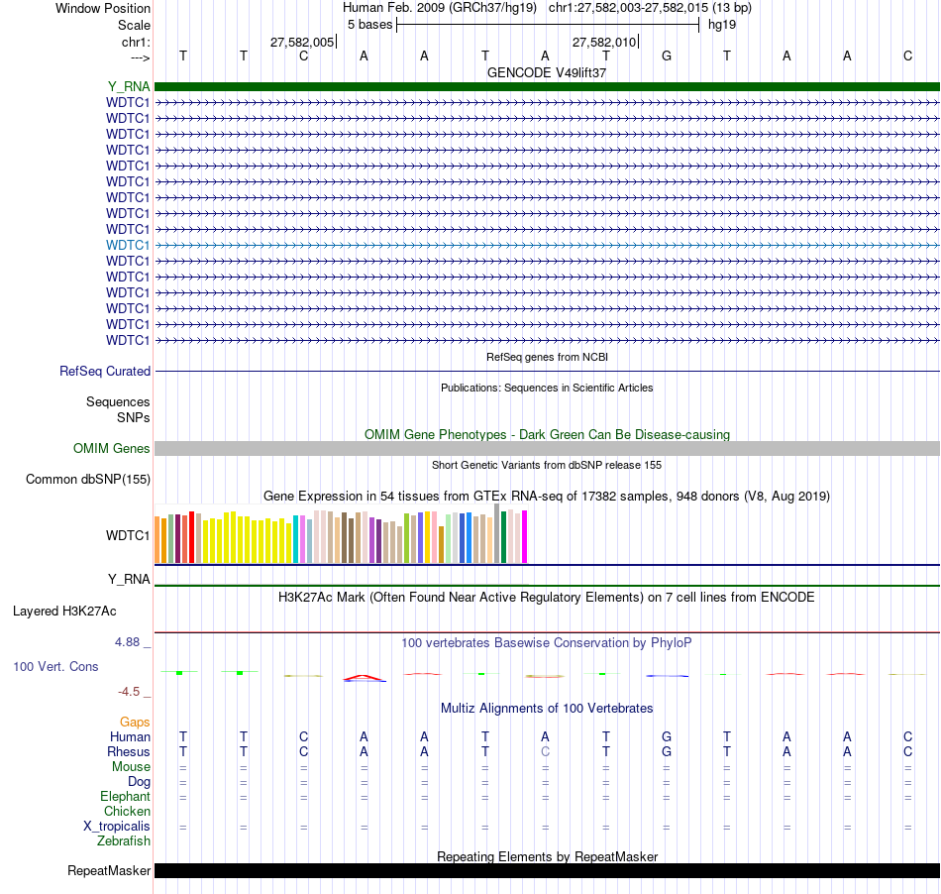Open the "H3K27Ac Mark" ENCODE track title
This screenshot has width=941, height=894.
coord(547,598)
